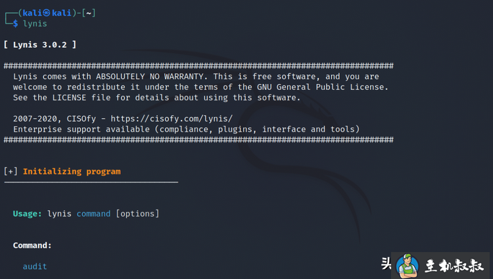Click the '[+]' marker before Initializing program
The image size is (493, 279).
[11, 171]
